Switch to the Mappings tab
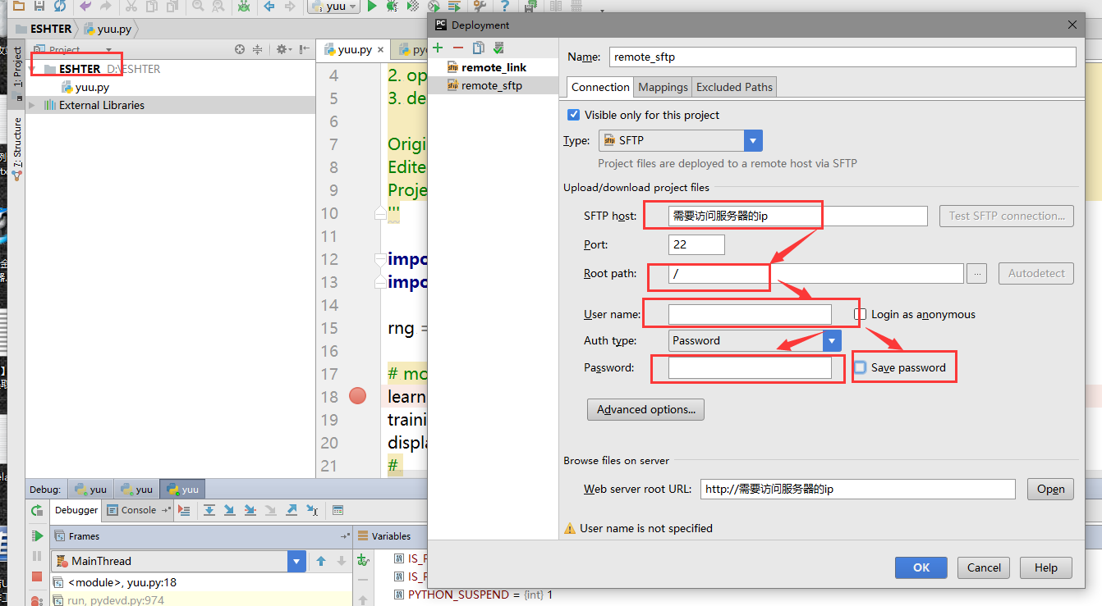Viewport: 1102px width, 606px height. tap(663, 87)
